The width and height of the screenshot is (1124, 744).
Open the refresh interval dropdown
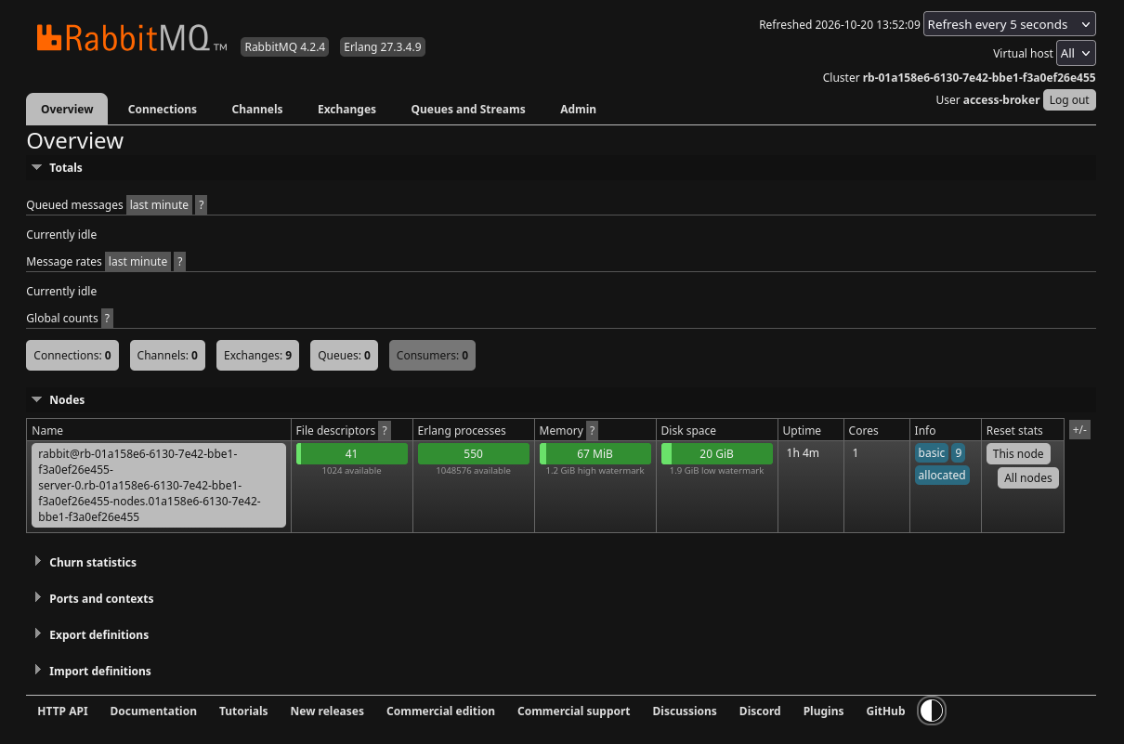[x=1010, y=24]
